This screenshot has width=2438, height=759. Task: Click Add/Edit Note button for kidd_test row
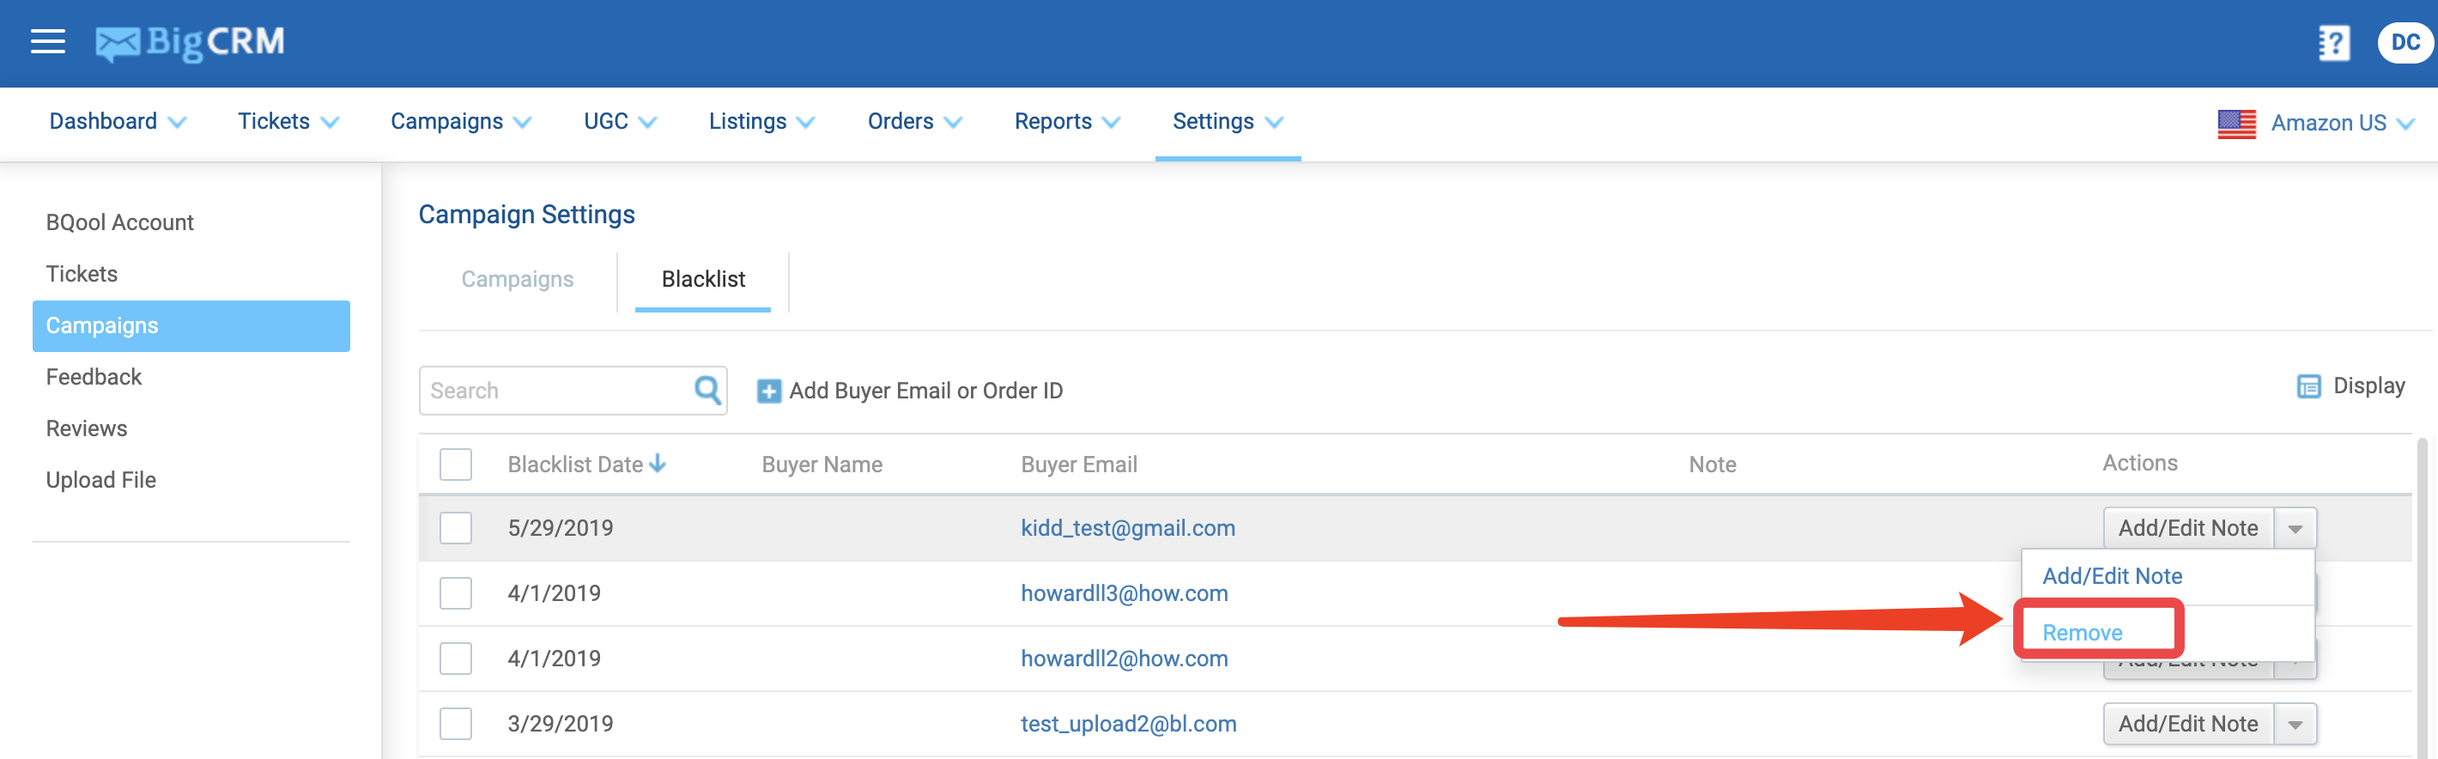[x=2188, y=528]
